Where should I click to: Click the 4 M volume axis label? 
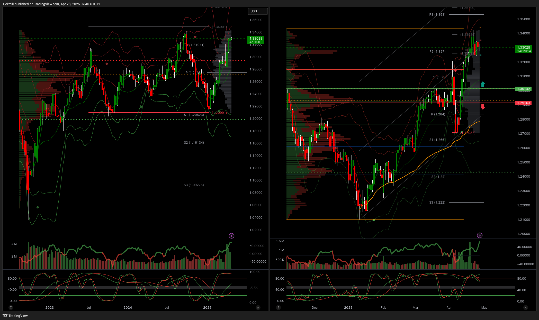point(14,244)
